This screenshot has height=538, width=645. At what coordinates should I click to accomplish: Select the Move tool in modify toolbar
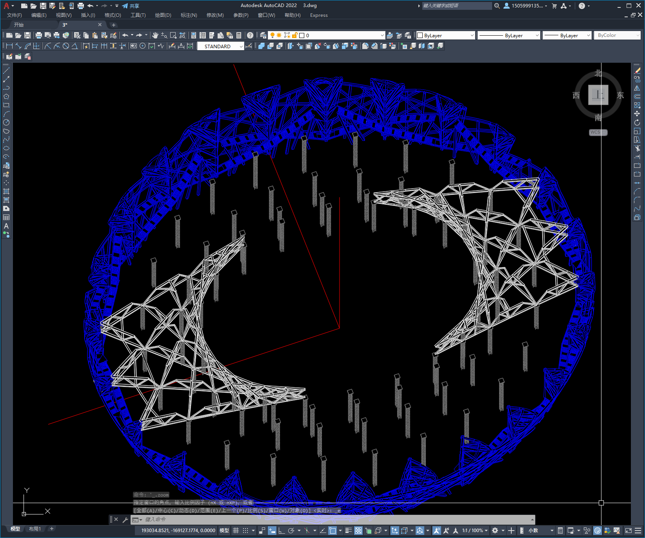(637, 114)
